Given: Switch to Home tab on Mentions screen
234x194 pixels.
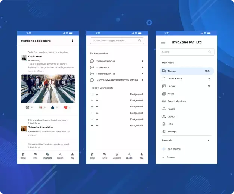Looking at the screenshot, I should click(x=23, y=156).
